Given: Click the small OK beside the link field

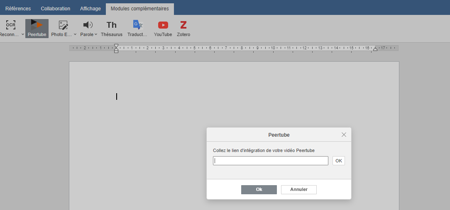Looking at the screenshot, I should pos(339,161).
